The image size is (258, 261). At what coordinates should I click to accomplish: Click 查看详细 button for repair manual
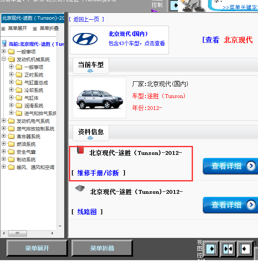230,166
